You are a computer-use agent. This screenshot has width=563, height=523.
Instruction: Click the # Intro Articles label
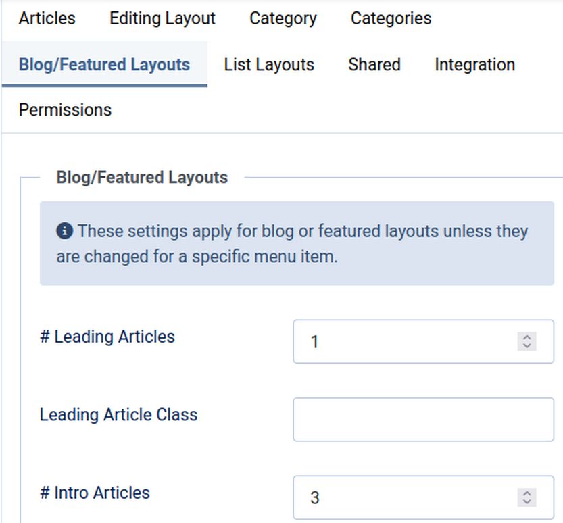pyautogui.click(x=95, y=493)
